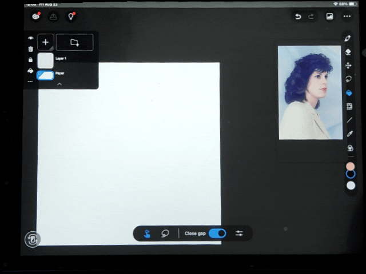This screenshot has width=366, height=274.
Task: Create a new layer group folder
Action: [x=74, y=42]
